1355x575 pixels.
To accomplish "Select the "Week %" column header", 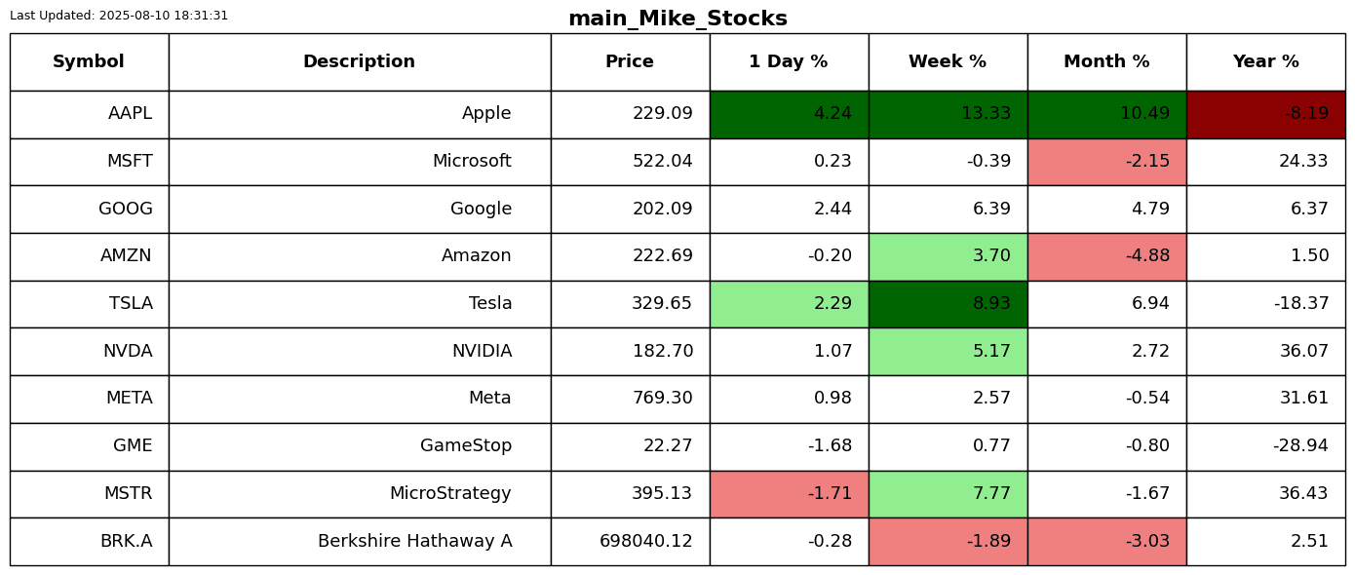I will pos(948,62).
